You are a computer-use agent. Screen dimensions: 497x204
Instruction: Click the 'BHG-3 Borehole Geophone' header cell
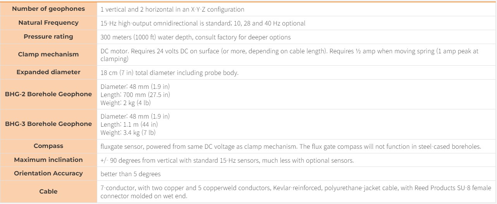(x=48, y=124)
